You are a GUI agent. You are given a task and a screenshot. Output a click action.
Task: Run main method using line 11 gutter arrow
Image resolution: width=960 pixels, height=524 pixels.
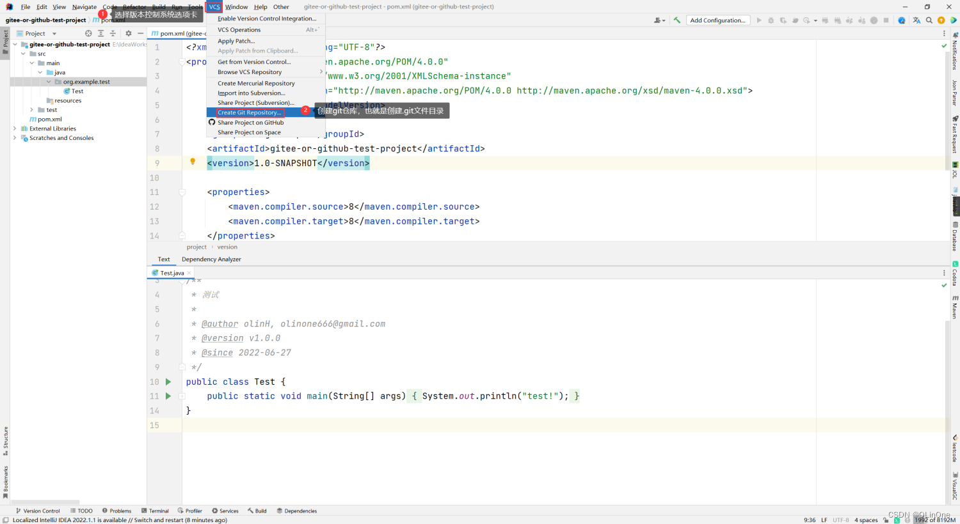(168, 396)
